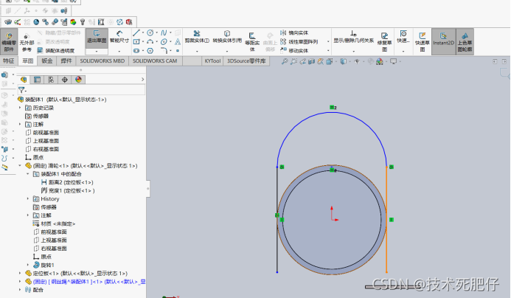This screenshot has height=298, width=511.
Task: Select the Arc sketch tool
Action: tap(150, 42)
